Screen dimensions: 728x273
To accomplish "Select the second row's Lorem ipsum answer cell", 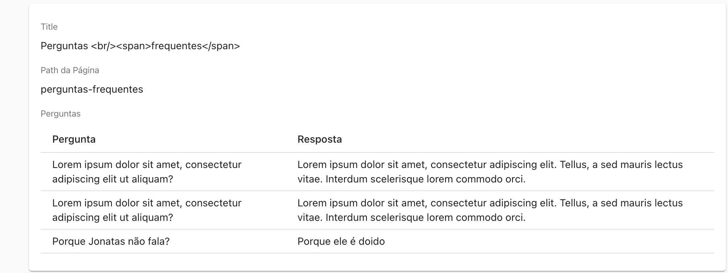I will (x=490, y=210).
